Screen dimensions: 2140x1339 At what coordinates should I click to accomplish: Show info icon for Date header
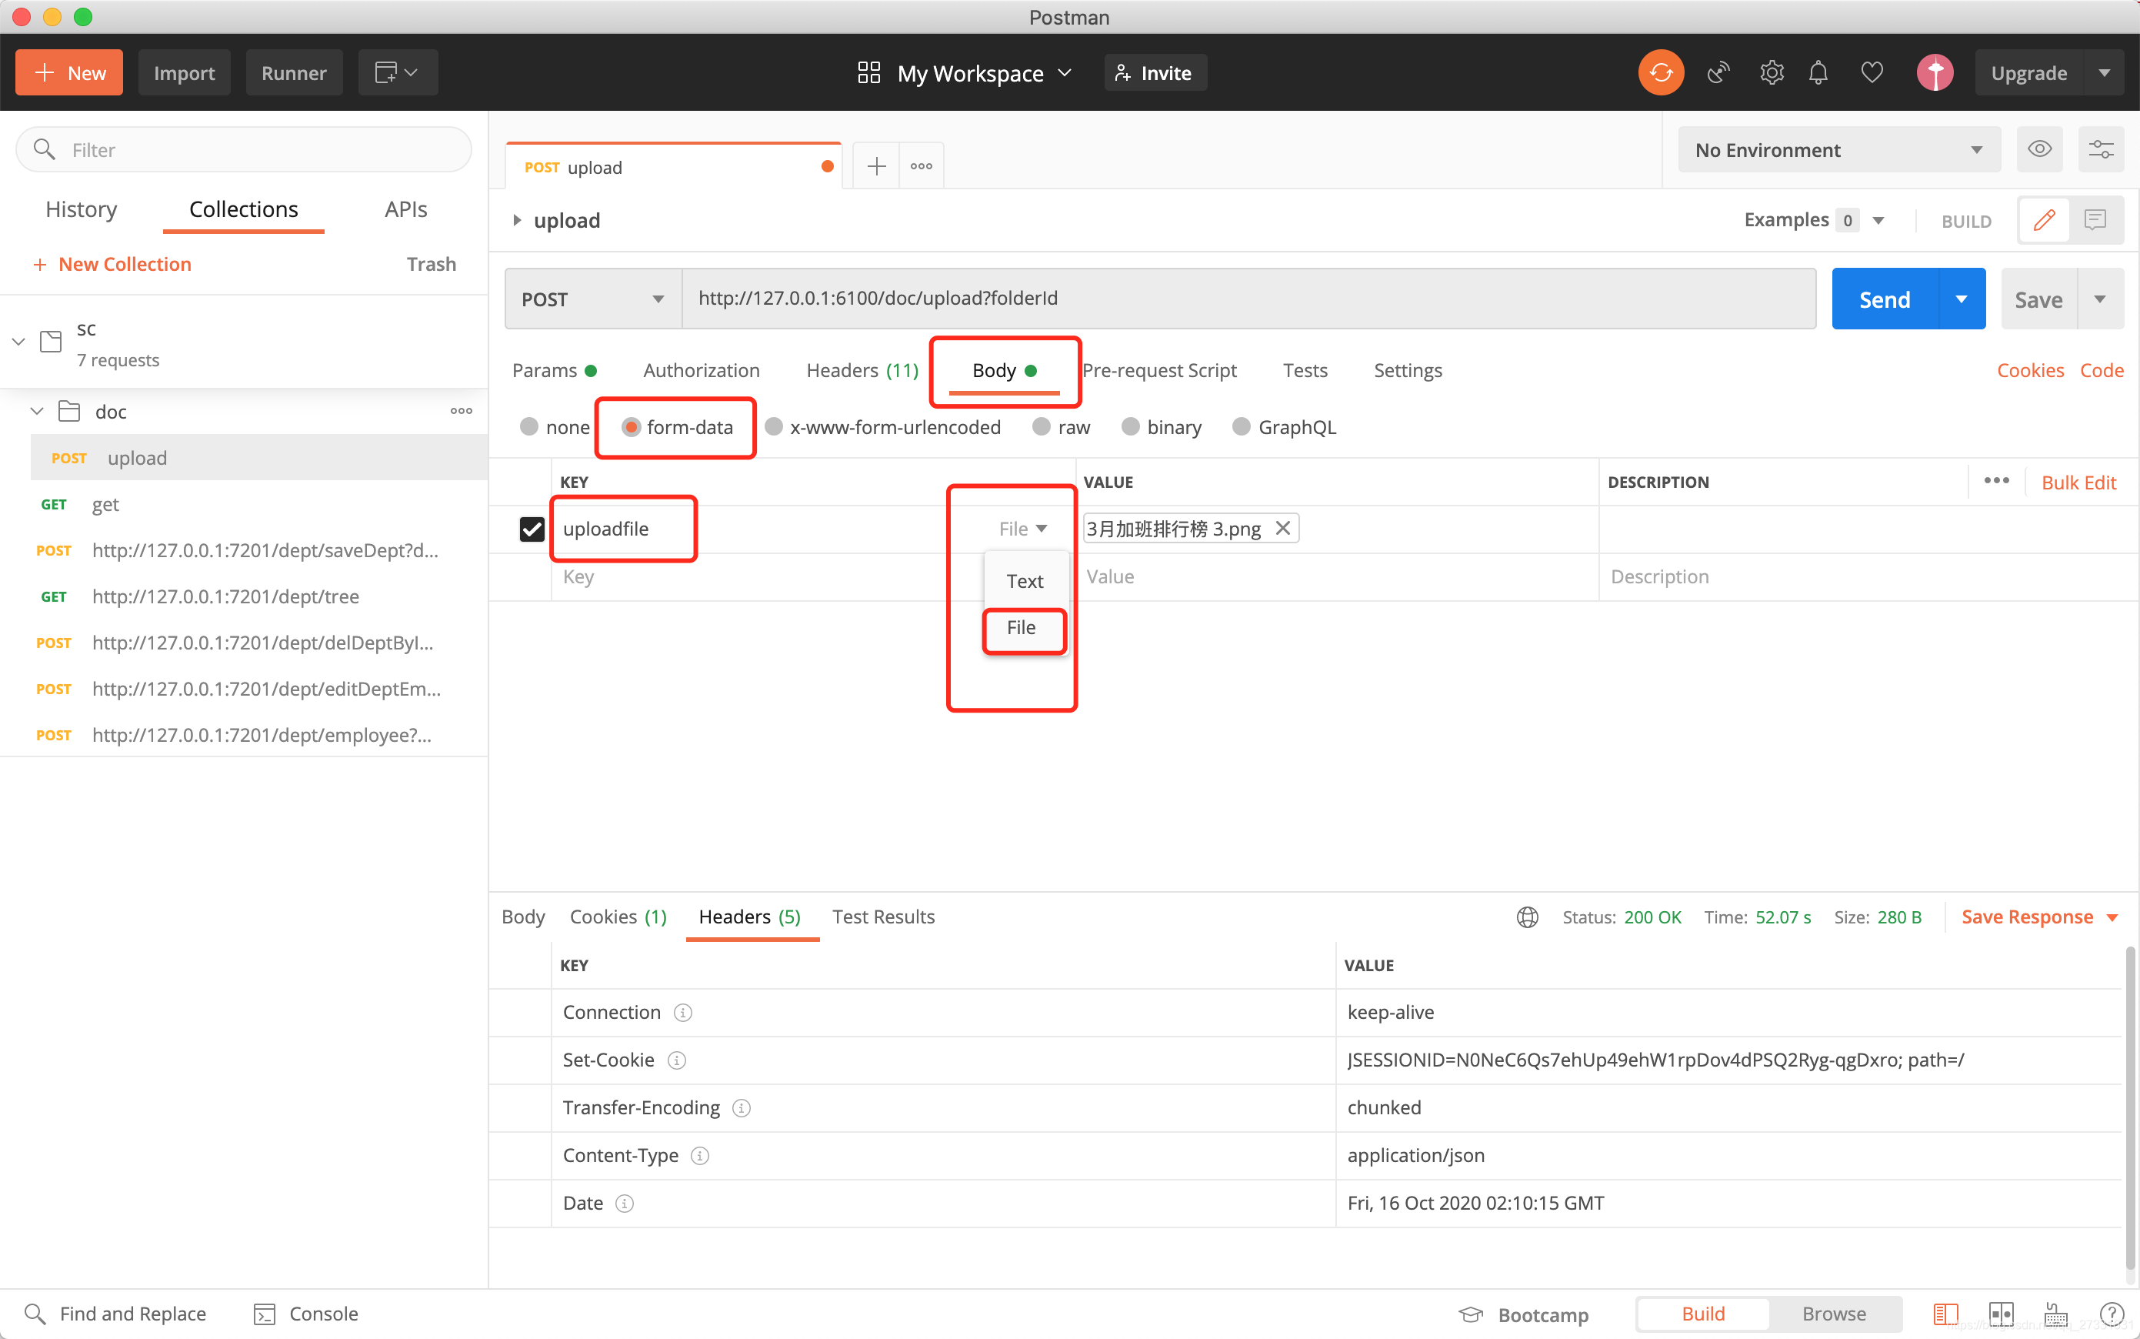(624, 1204)
